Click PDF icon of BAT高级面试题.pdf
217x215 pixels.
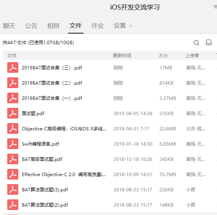pyautogui.click(x=13, y=159)
